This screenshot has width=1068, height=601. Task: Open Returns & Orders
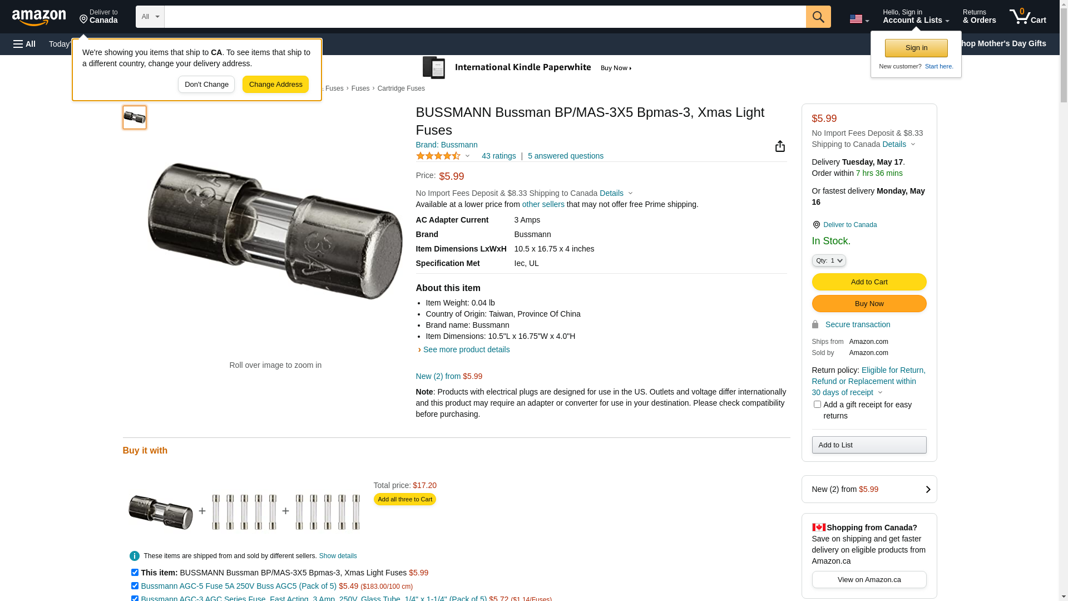point(979,17)
